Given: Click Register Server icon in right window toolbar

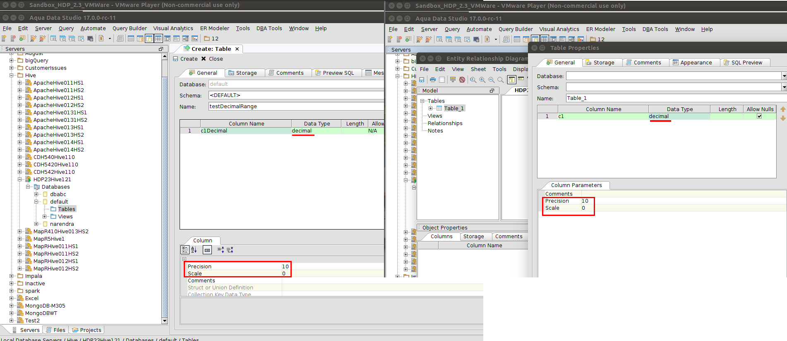Looking at the screenshot, I should (x=390, y=39).
